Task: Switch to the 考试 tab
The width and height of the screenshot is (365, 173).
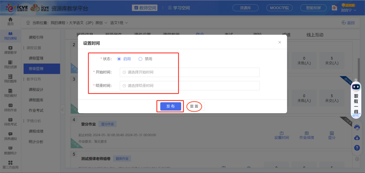Action: [x=229, y=34]
